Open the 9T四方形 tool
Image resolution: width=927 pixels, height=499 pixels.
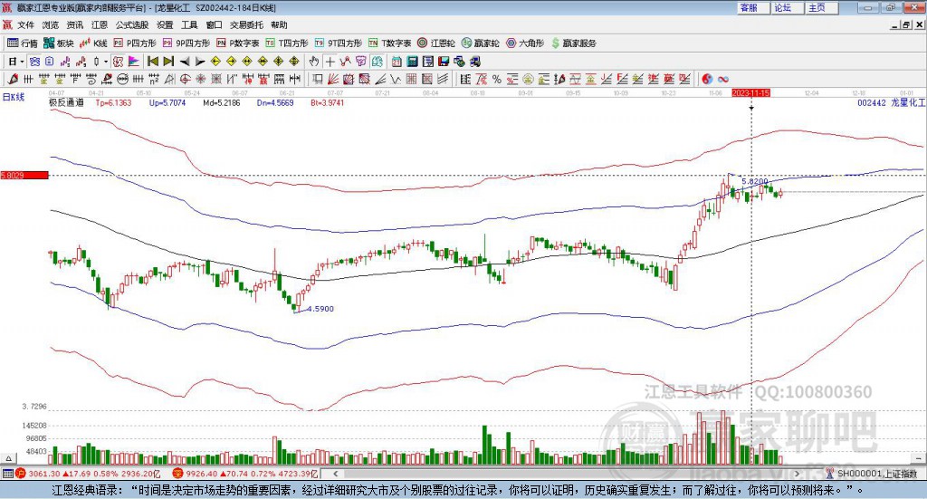(x=339, y=43)
